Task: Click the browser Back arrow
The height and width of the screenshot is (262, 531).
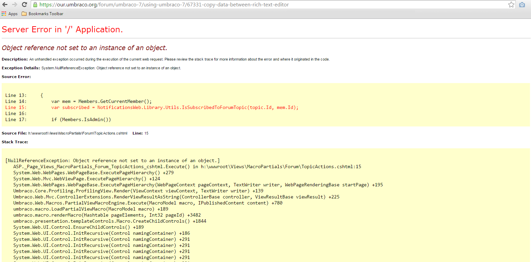Action: 5,5
